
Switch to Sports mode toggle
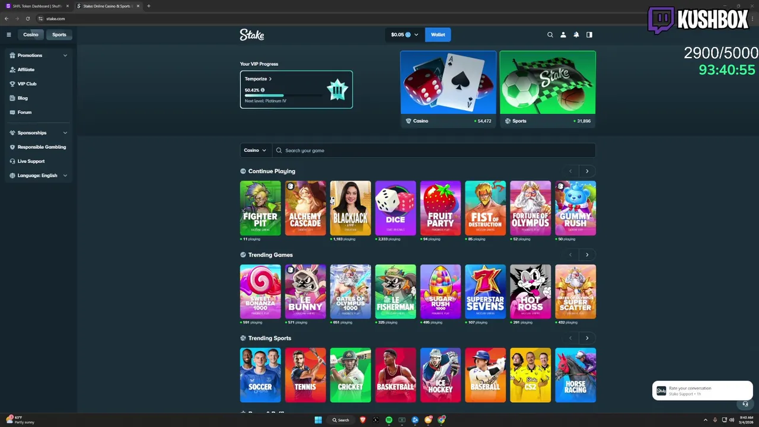point(59,34)
